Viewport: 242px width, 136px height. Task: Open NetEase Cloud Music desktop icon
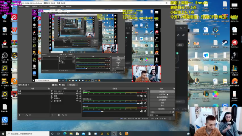(14, 18)
